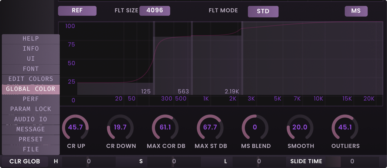This screenshot has width=387, height=168.
Task: Open the HELP menu entry
Action: click(x=31, y=39)
